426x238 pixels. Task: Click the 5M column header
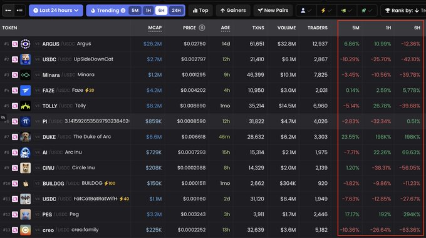click(356, 27)
